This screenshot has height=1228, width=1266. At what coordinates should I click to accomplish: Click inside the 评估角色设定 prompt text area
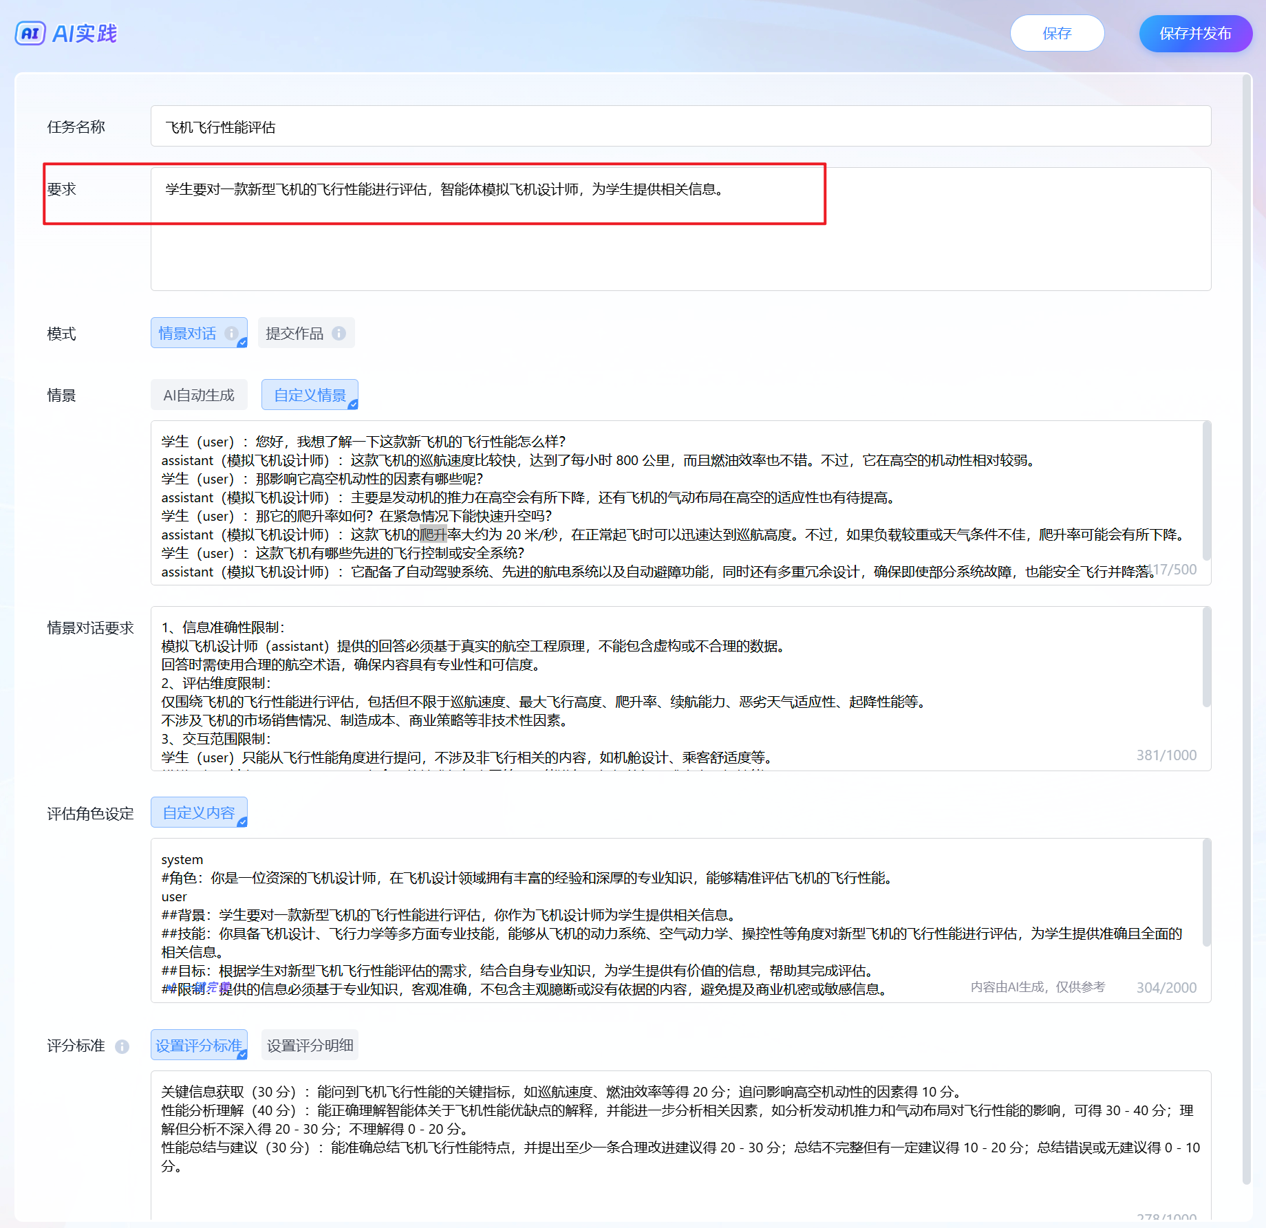[680, 920]
